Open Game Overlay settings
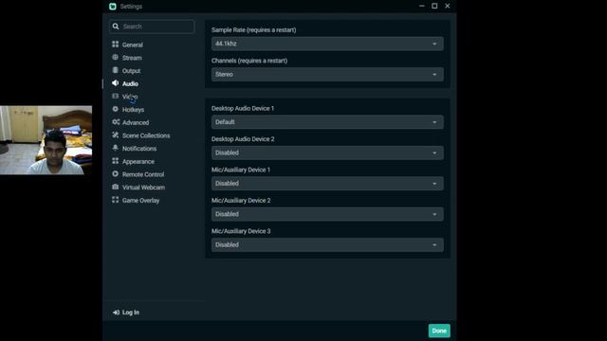This screenshot has width=607, height=341. (x=141, y=200)
